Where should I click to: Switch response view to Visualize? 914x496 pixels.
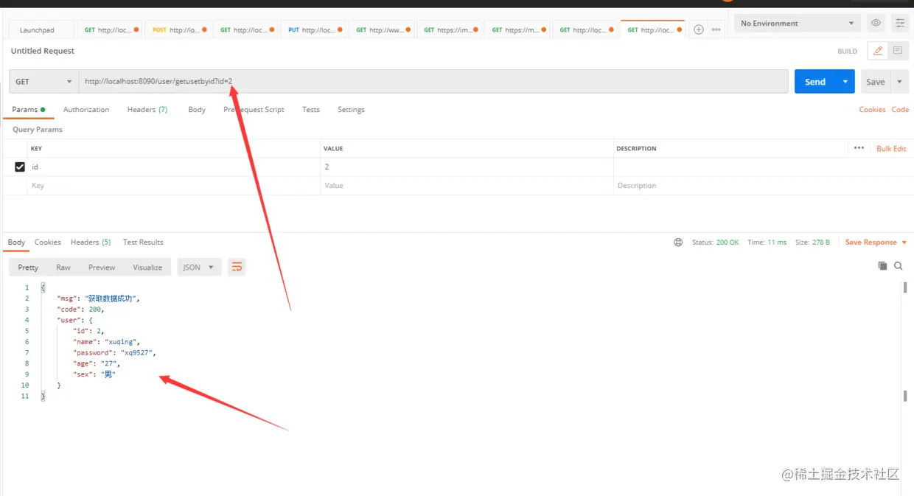[147, 267]
